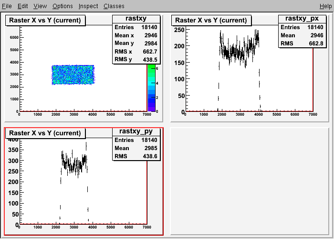The height and width of the screenshot is (239, 334).
Task: Click Mean 2946 in rastxy_px stats
Action: tap(302, 35)
